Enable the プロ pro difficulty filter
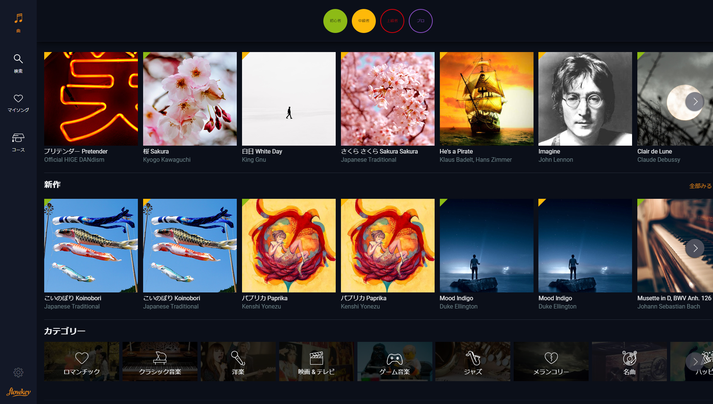 (x=421, y=21)
